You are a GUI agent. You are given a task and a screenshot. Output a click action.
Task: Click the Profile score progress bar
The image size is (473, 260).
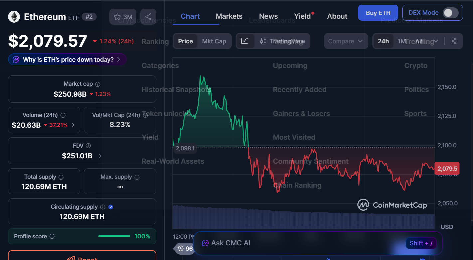click(114, 236)
